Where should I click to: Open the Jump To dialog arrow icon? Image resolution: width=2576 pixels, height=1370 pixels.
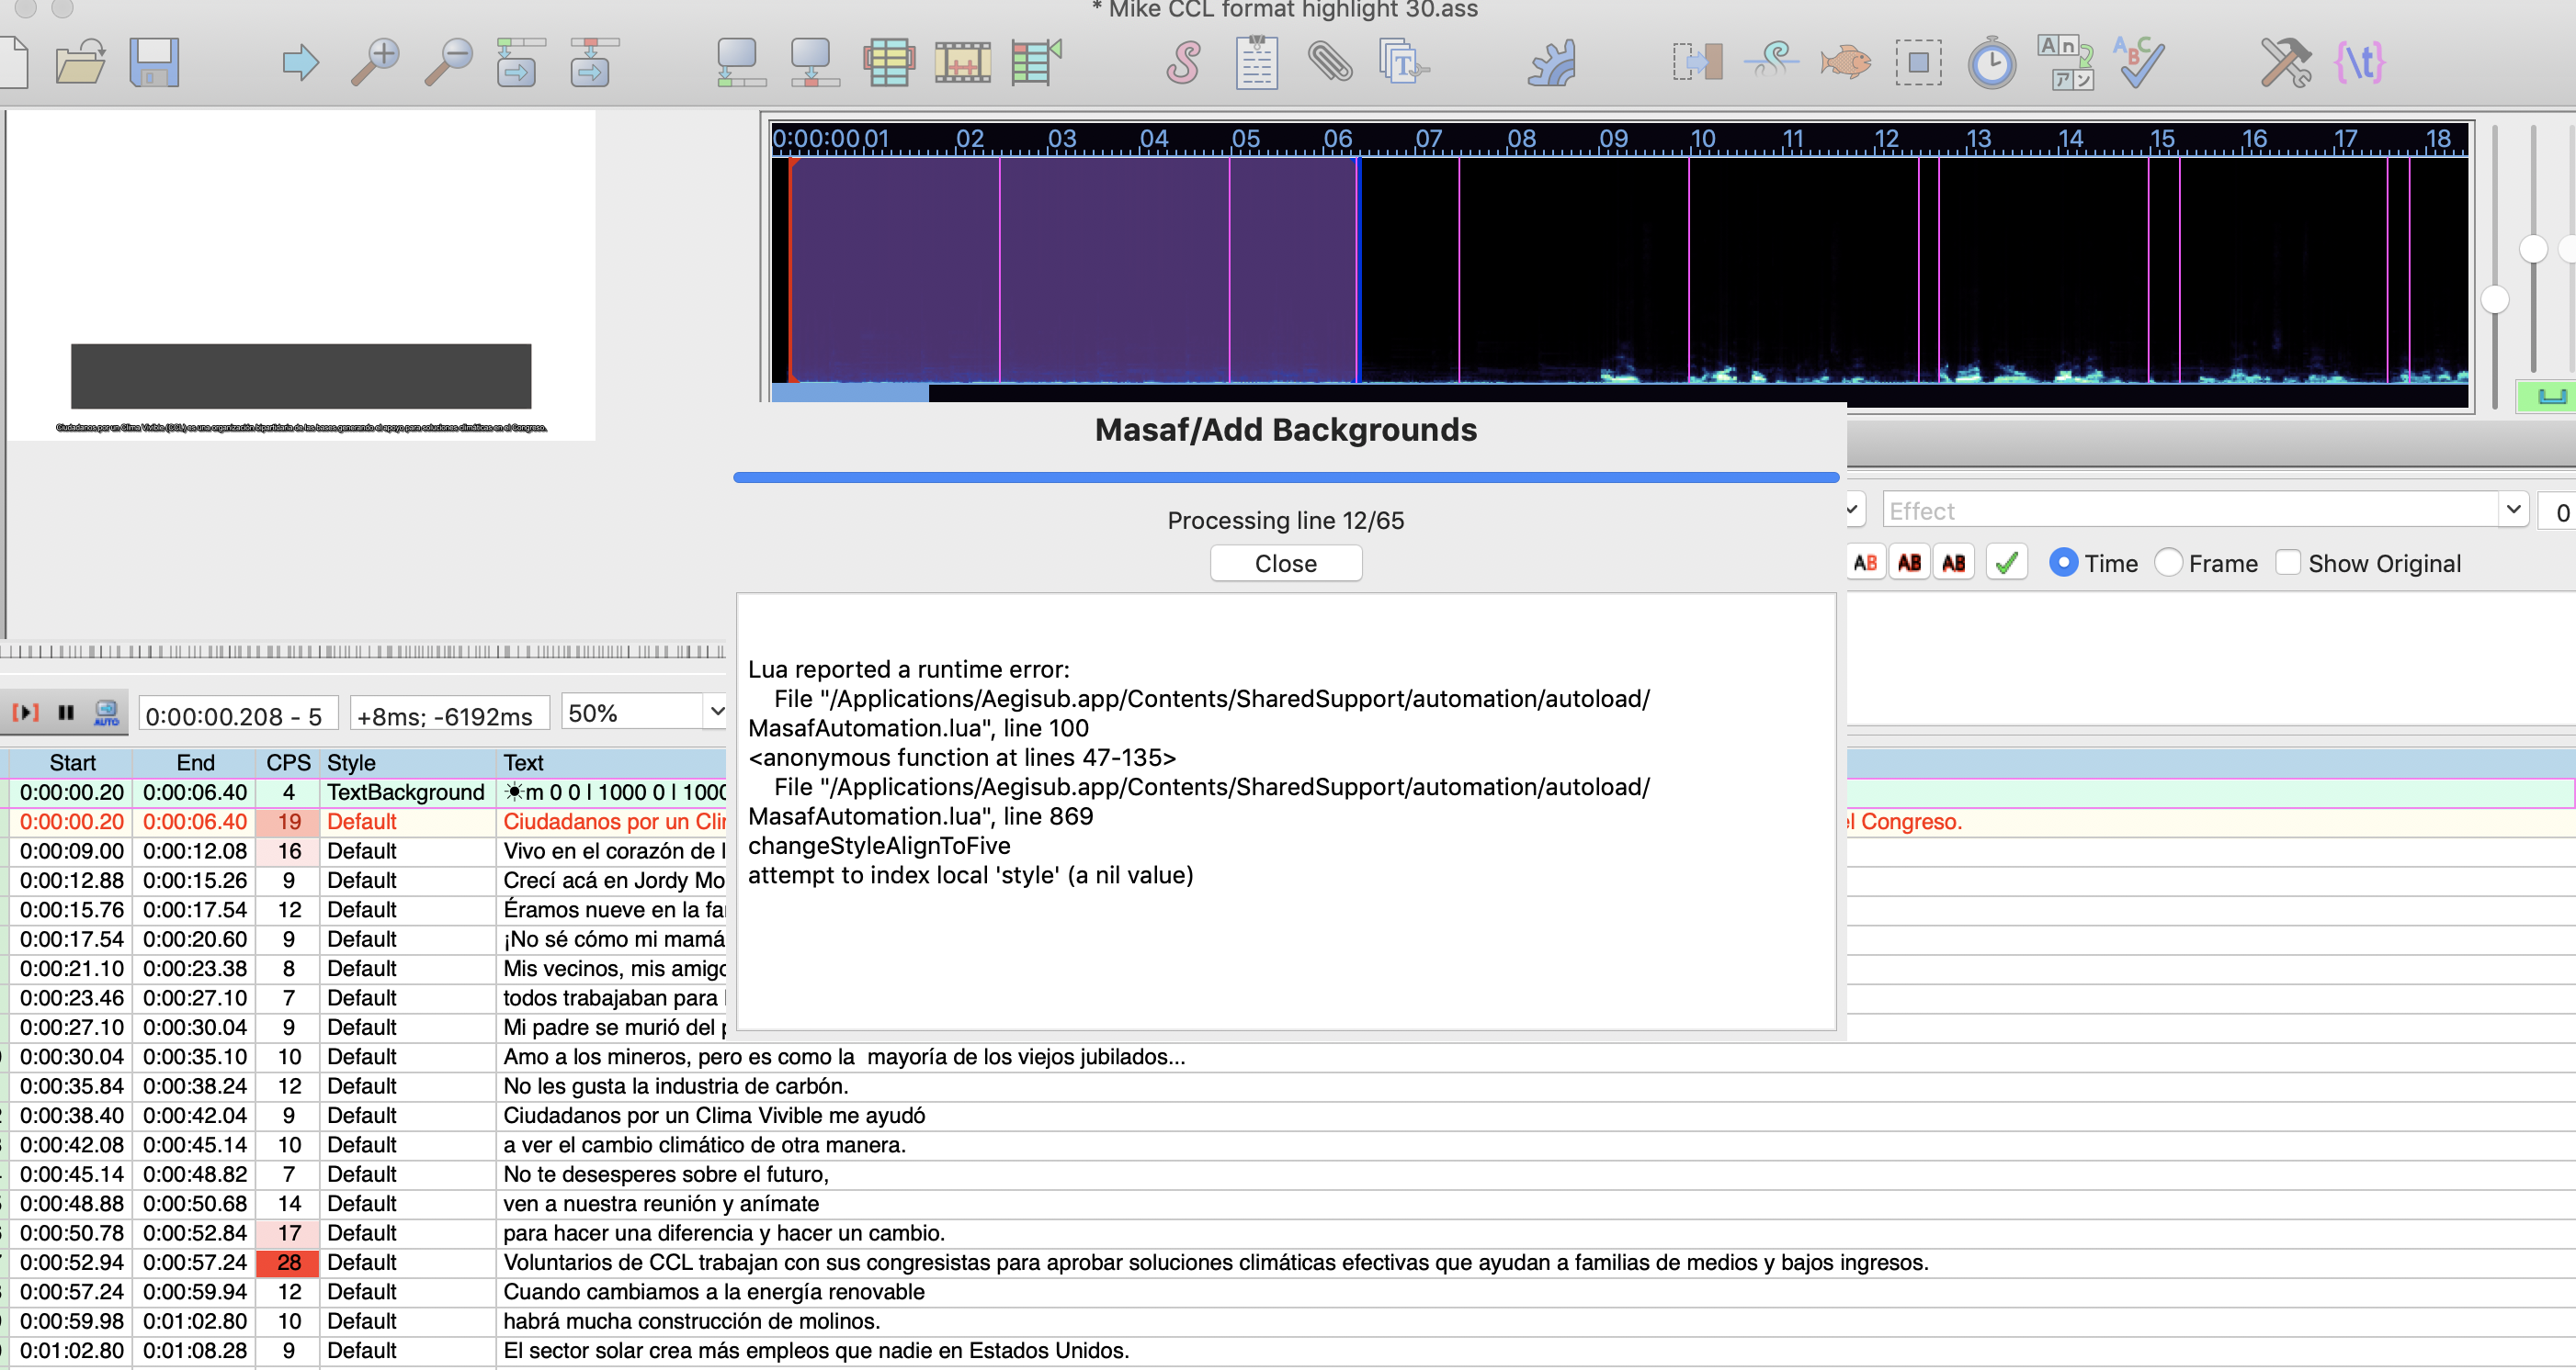click(x=300, y=63)
